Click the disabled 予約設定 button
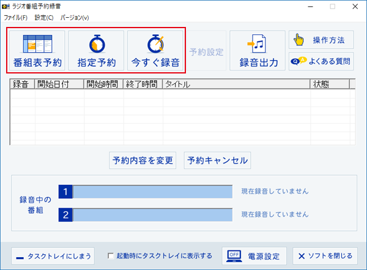Image resolution: width=367 pixels, height=270 pixels. pos(207,50)
